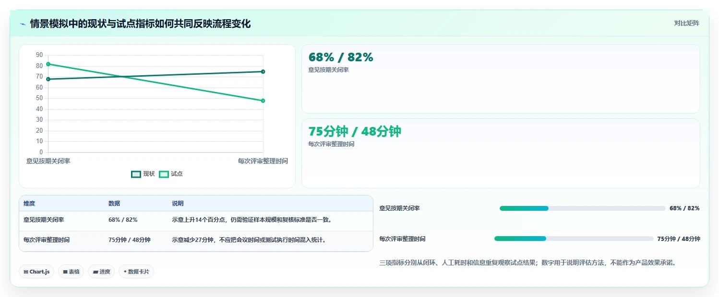Image resolution: width=719 pixels, height=297 pixels.
Task: Click the 意见按期关闭率 progress bar
Action: click(582, 208)
